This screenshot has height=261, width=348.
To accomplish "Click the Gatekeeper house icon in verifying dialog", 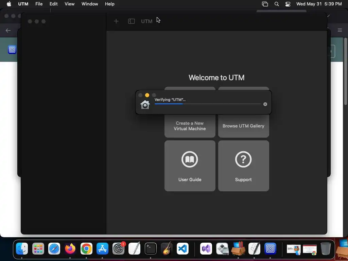I will click(145, 105).
